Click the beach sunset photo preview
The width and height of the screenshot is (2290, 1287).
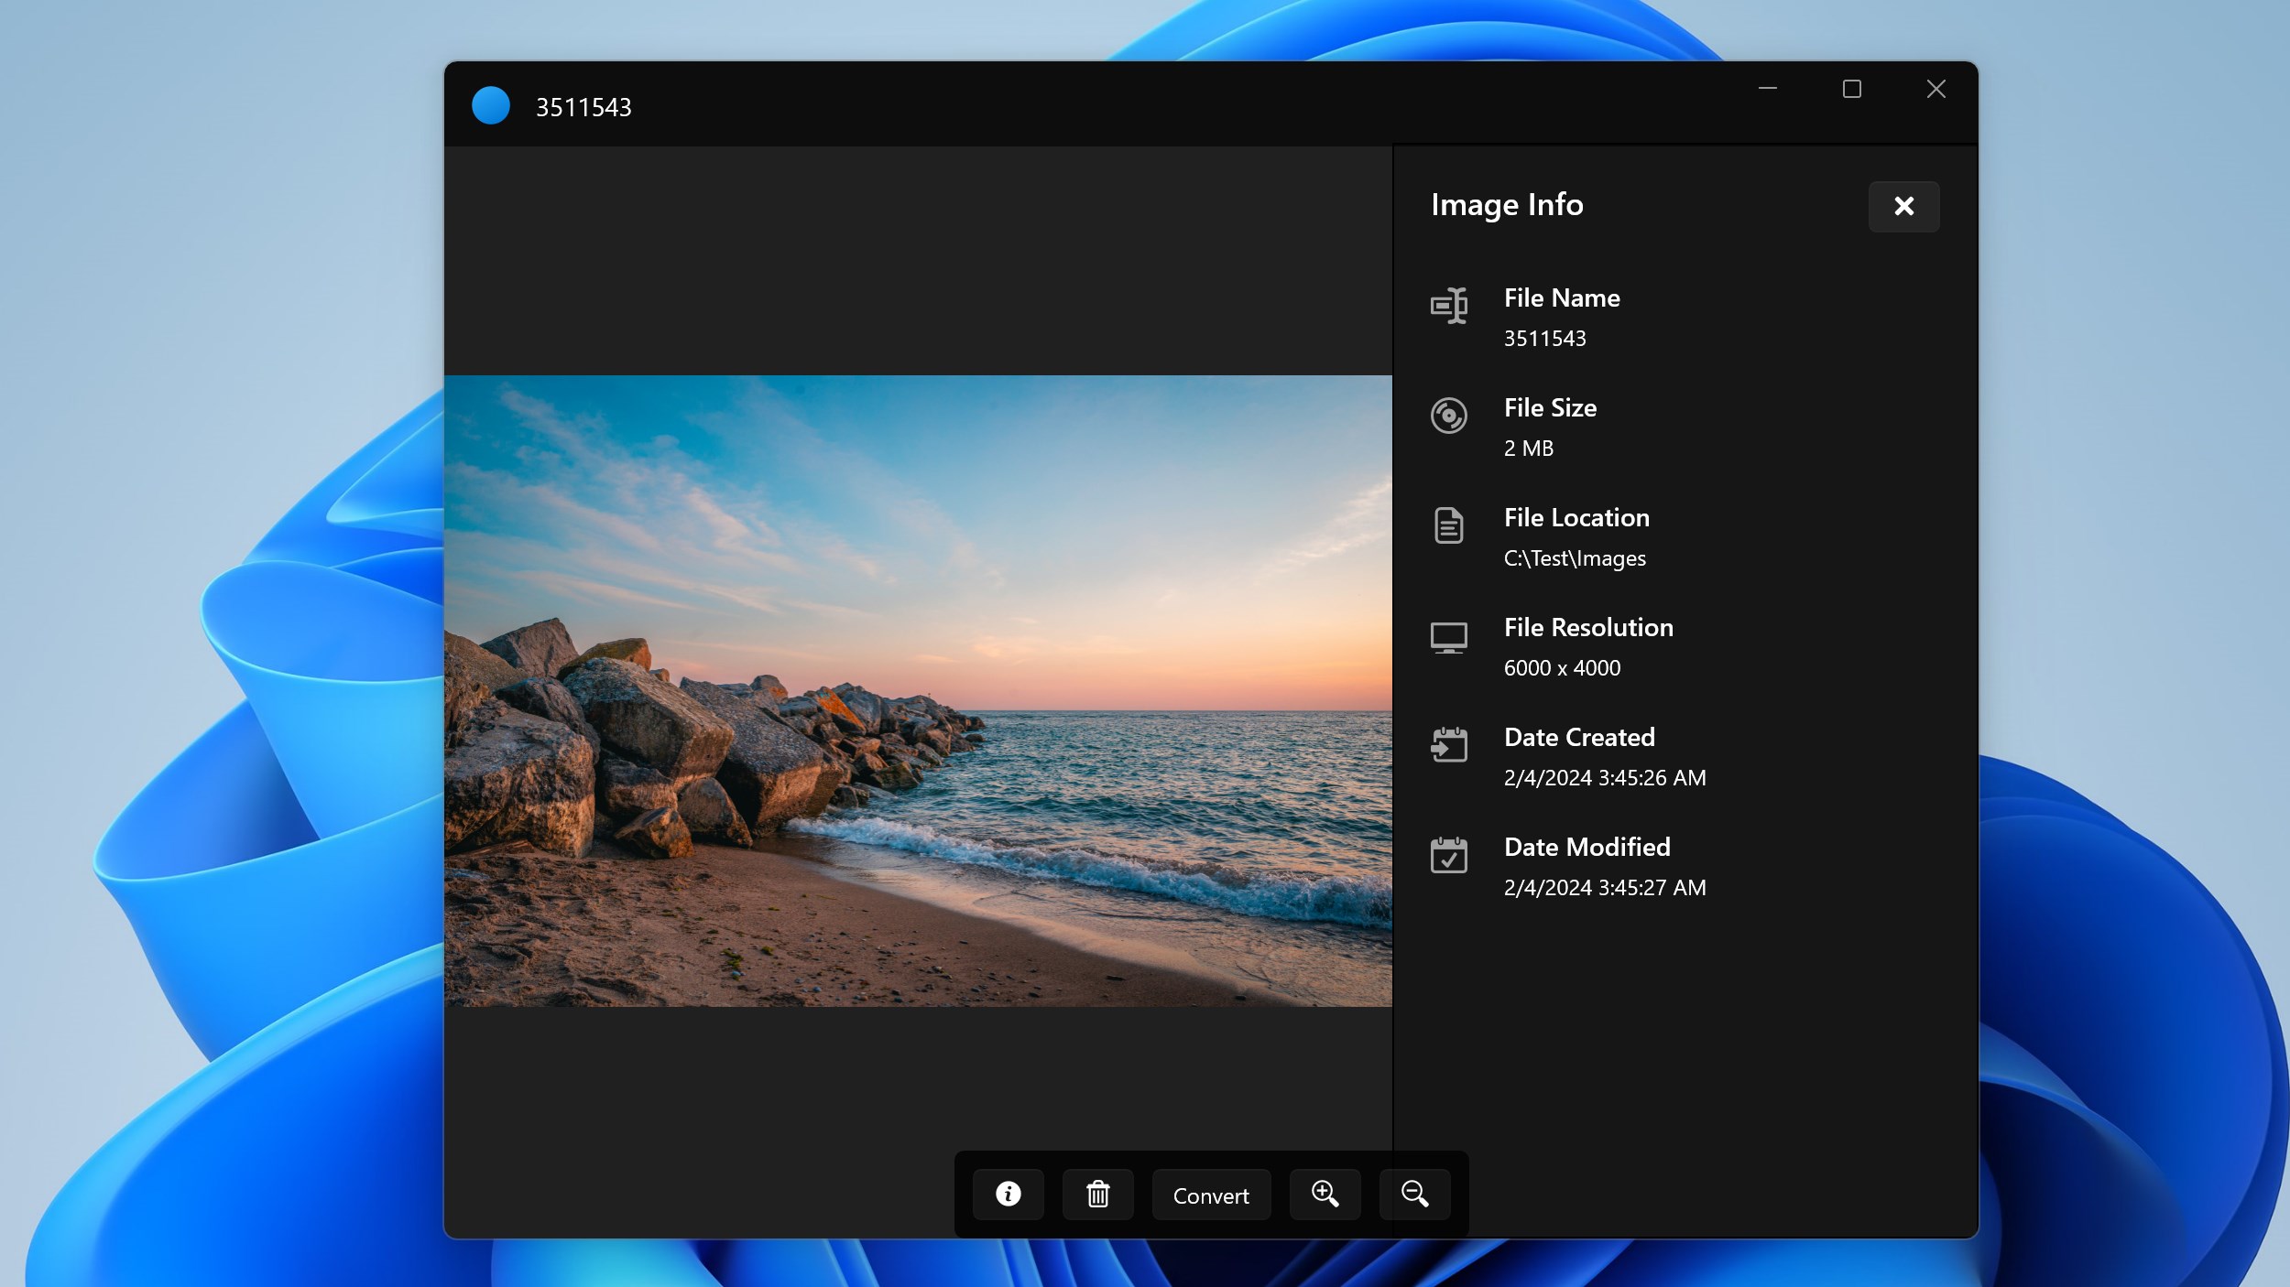[x=918, y=691]
